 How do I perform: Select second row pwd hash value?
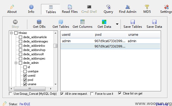[x=110, y=46]
